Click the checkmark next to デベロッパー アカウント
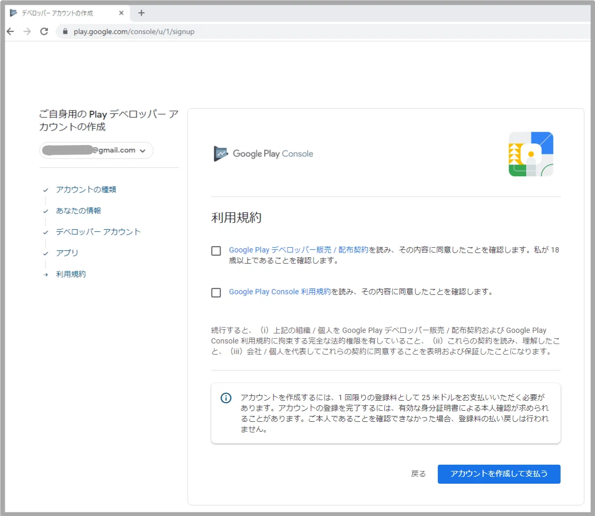Viewport: 595px width, 516px height. click(x=46, y=232)
